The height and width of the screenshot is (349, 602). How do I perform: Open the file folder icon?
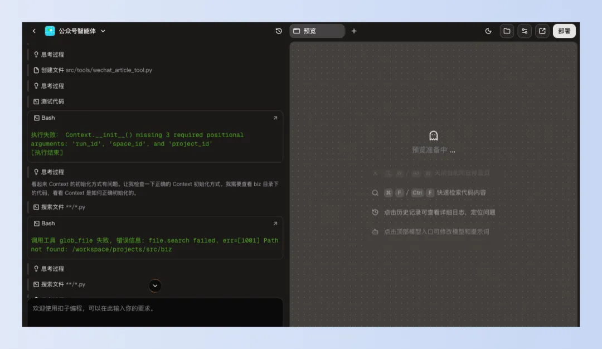pyautogui.click(x=507, y=31)
